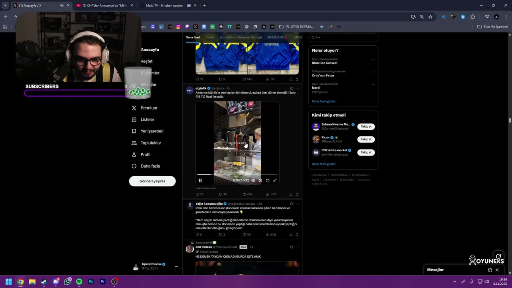Open Steam from taskbar
The width and height of the screenshot is (512, 288).
point(44,282)
